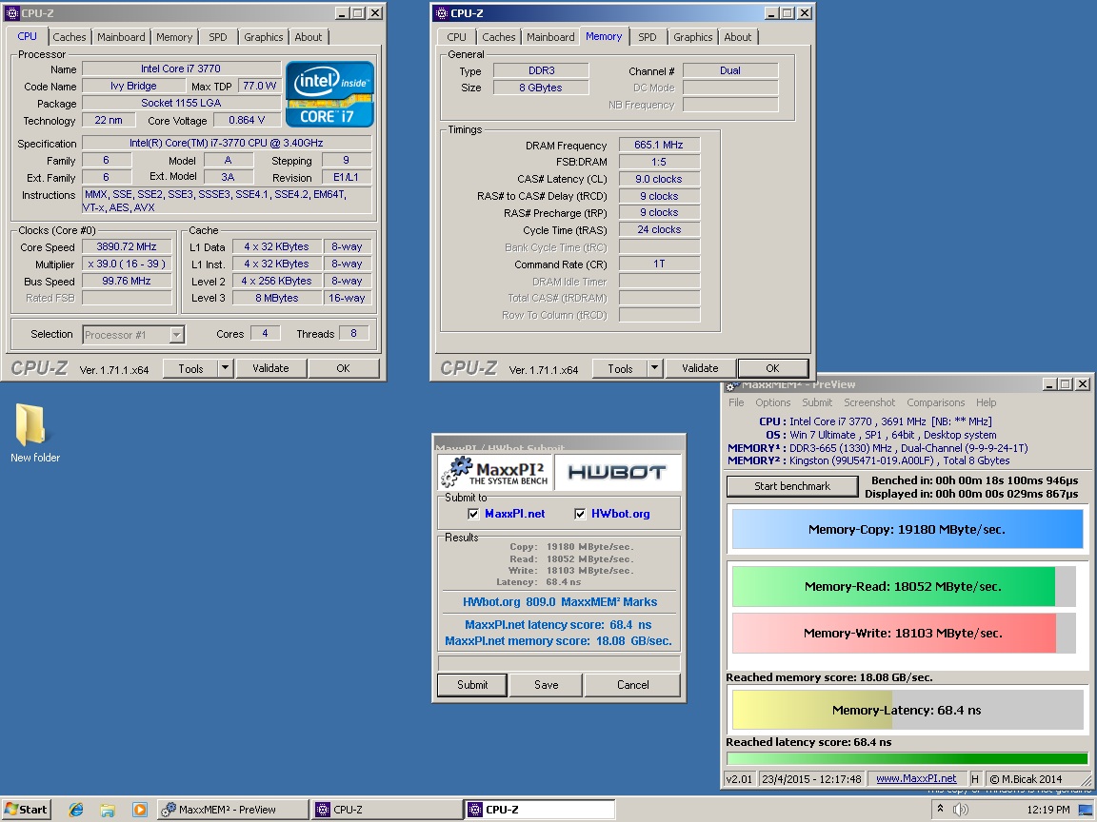Click the Intel Core i7 logo badge
Viewport: 1097px width, 822px height.
(x=329, y=94)
